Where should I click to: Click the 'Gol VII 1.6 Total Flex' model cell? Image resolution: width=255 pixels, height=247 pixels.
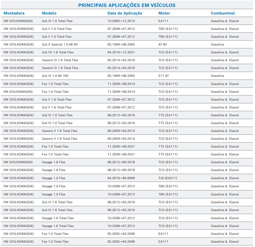click(x=57, y=52)
